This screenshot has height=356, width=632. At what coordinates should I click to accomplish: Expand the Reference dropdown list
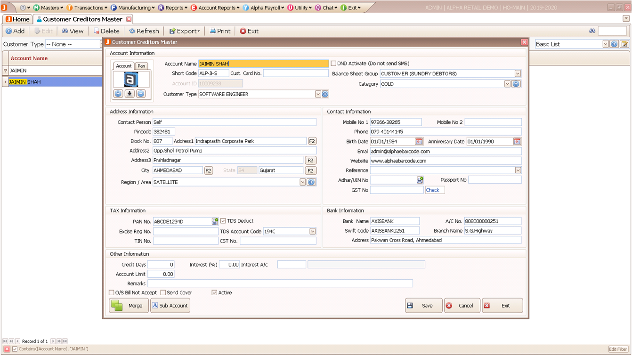point(518,170)
